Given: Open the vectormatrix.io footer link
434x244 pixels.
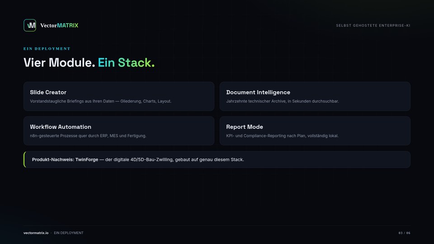Looking at the screenshot, I should (36, 233).
